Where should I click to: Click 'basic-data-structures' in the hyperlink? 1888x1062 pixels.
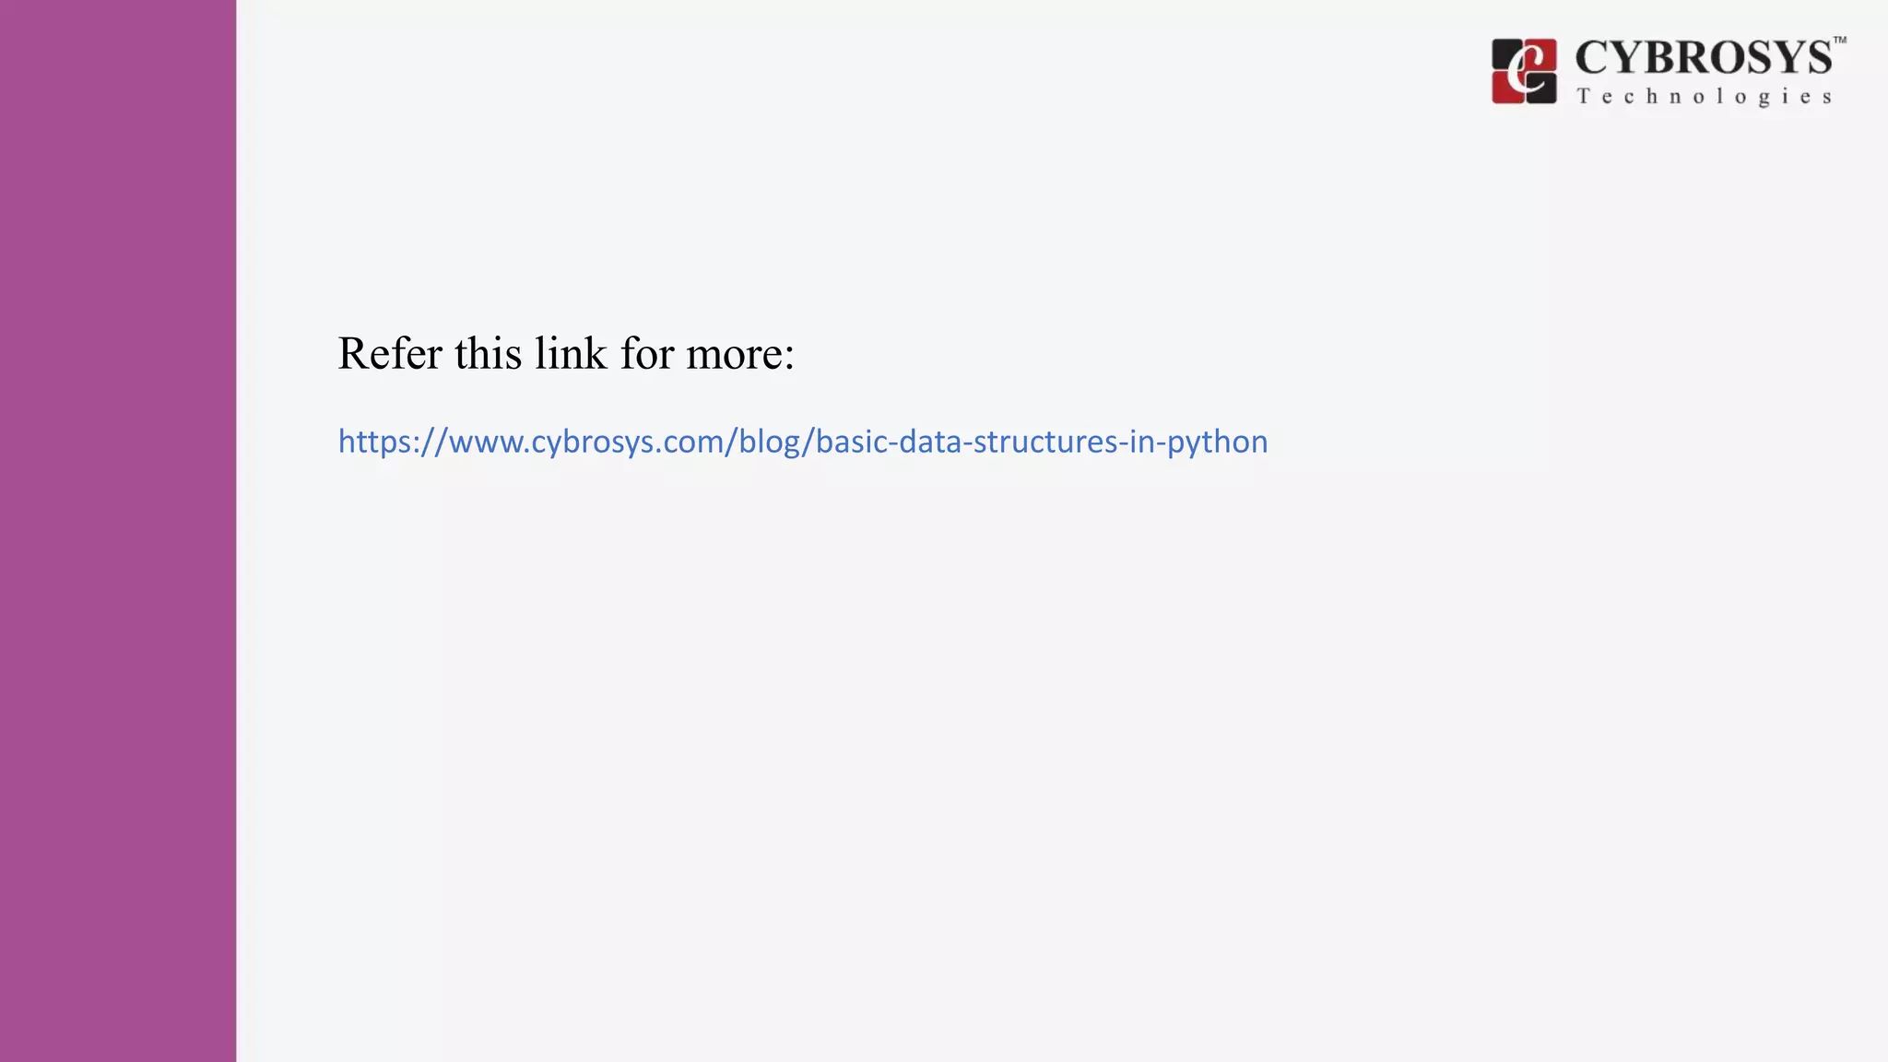click(965, 442)
